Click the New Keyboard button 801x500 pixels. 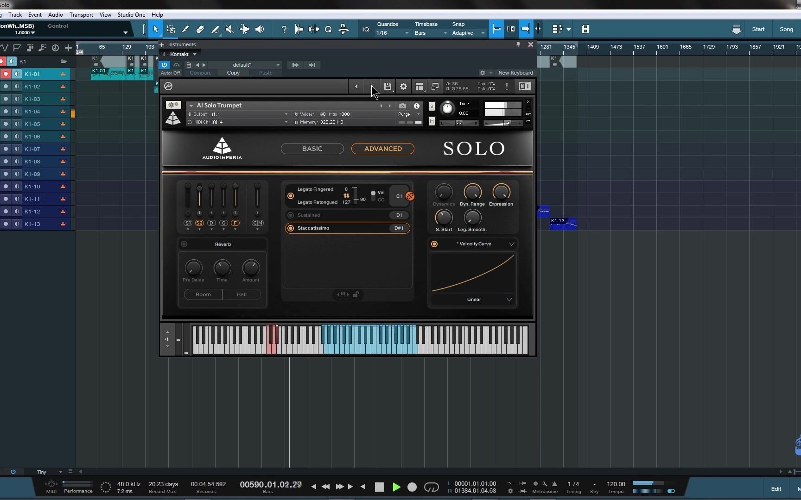click(515, 73)
